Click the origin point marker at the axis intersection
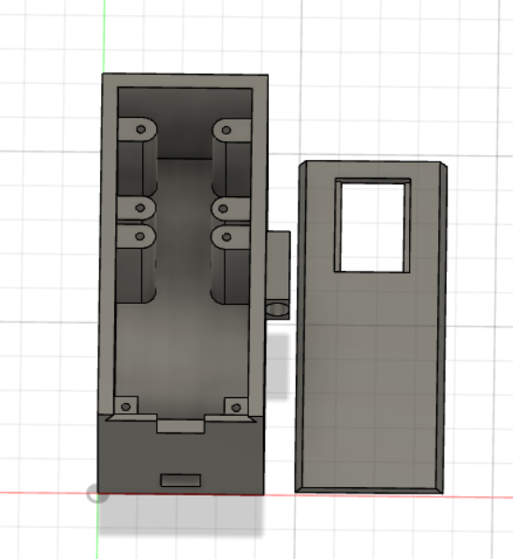 (x=97, y=494)
